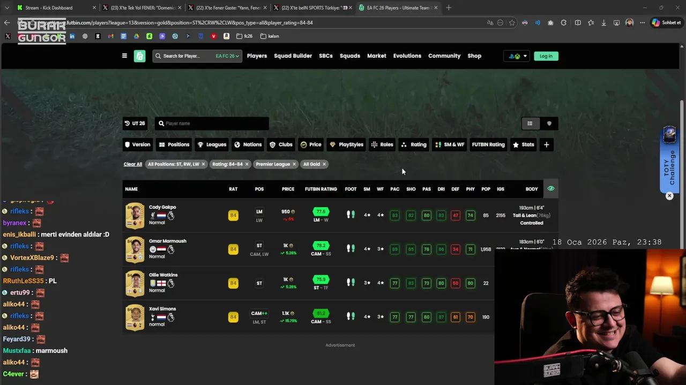Click Omar Marmoush's 78.2 FUTBIN rating badge
686x385 pixels.
point(320,245)
